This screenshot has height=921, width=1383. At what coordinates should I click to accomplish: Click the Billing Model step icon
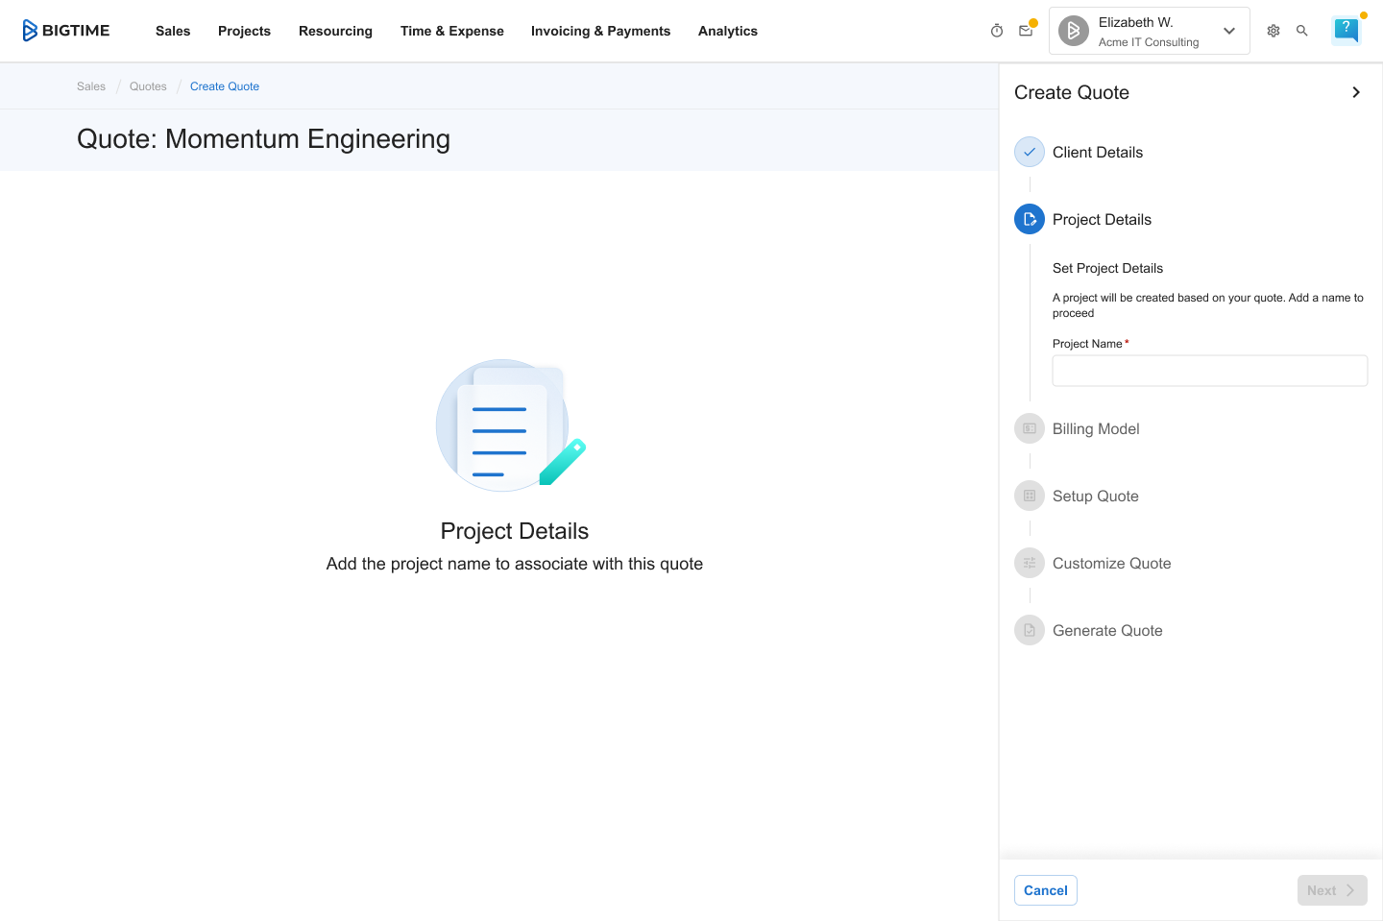tap(1030, 428)
